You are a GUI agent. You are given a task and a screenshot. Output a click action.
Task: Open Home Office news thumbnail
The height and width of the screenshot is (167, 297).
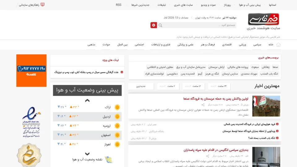pos(266,157)
